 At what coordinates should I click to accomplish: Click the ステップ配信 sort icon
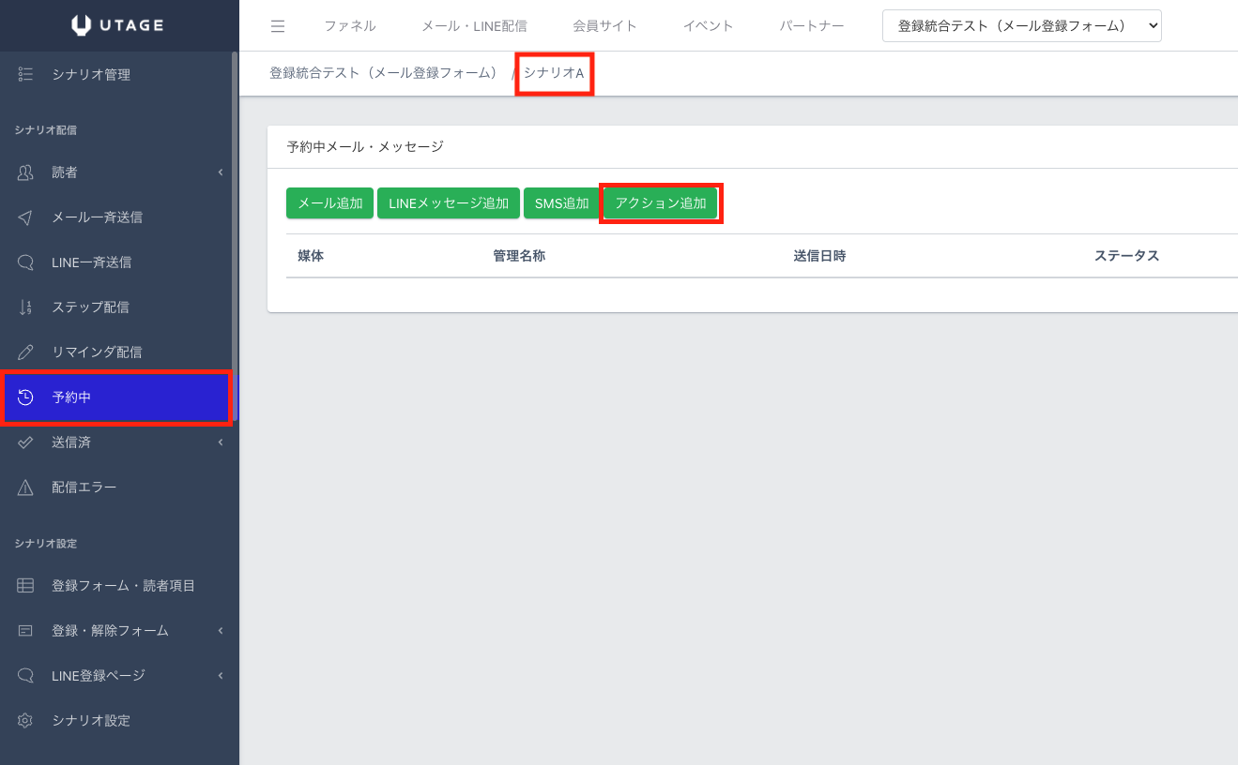tap(25, 307)
